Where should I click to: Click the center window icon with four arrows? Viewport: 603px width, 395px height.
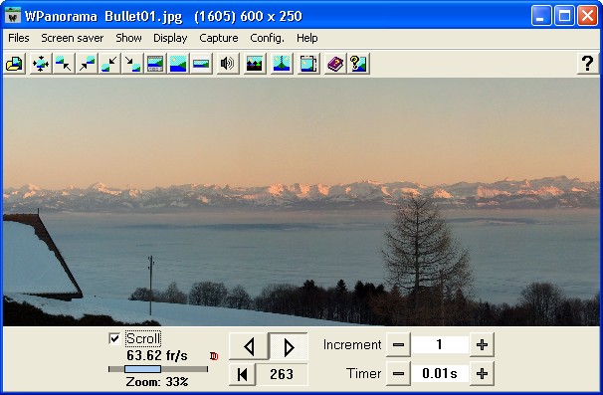coord(41,63)
